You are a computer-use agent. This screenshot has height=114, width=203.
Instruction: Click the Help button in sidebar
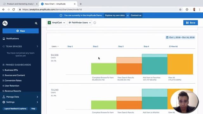[x=33, y=109]
